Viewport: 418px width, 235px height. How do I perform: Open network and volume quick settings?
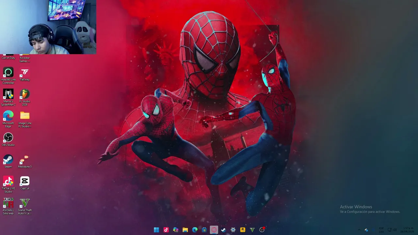pos(392,230)
